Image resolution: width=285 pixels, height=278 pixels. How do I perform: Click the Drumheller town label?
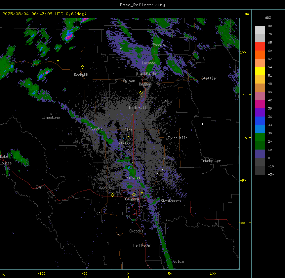pos(211,161)
